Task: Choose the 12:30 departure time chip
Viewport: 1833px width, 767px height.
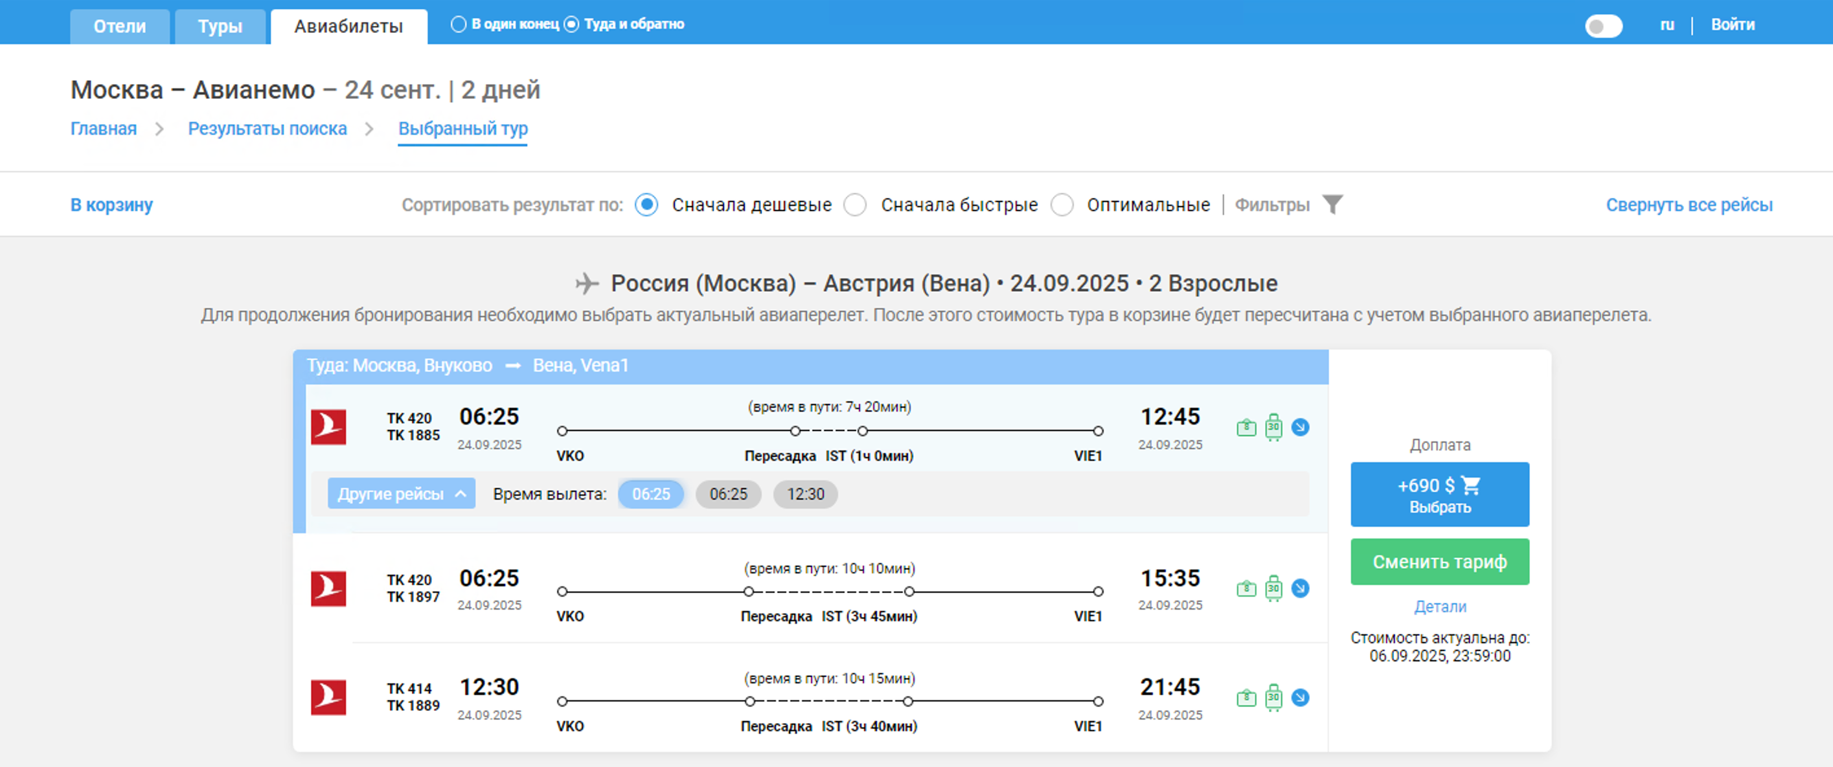Action: pos(805,494)
